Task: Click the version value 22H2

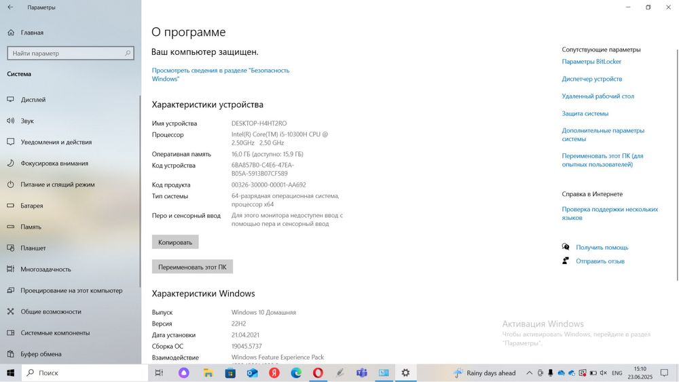Action: pos(238,324)
